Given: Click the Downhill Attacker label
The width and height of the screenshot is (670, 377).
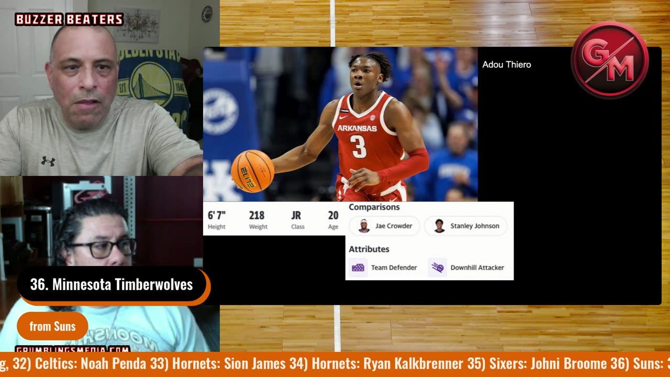Looking at the screenshot, I should pyautogui.click(x=477, y=268).
